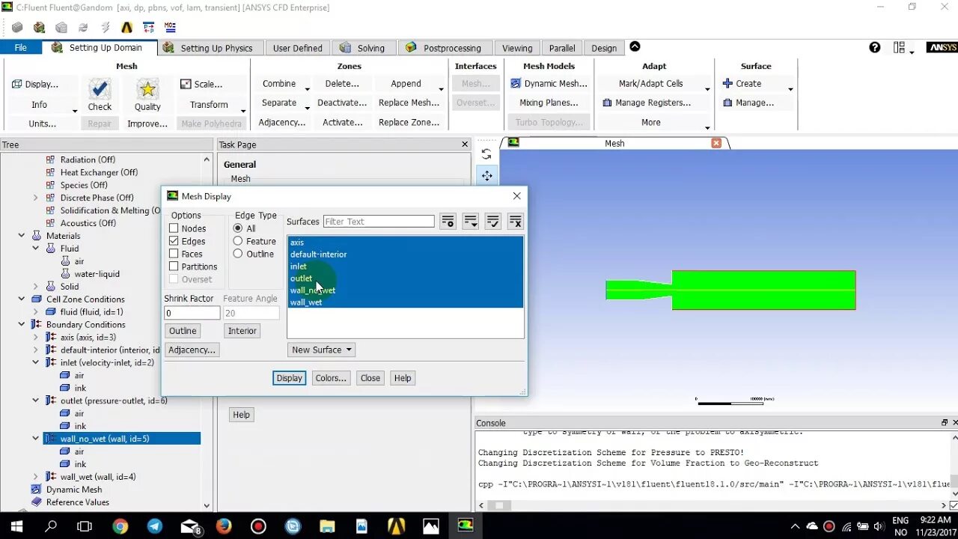Switch to Solving tab
The image size is (958, 539).
point(363,48)
